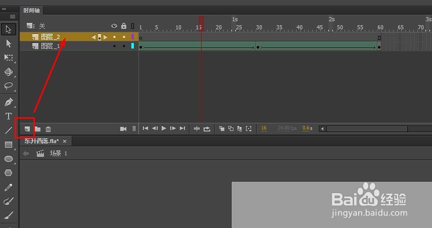Center the frame in the timeline
This screenshot has height=228, width=432.
pyautogui.click(x=197, y=128)
